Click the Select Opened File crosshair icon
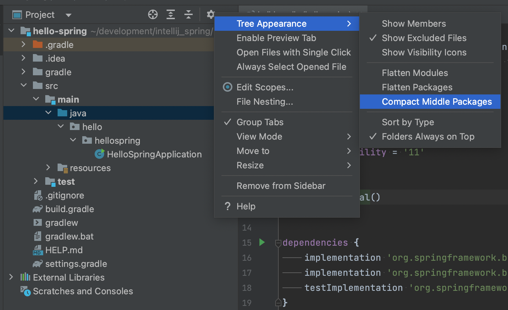508x310 pixels. click(x=153, y=14)
